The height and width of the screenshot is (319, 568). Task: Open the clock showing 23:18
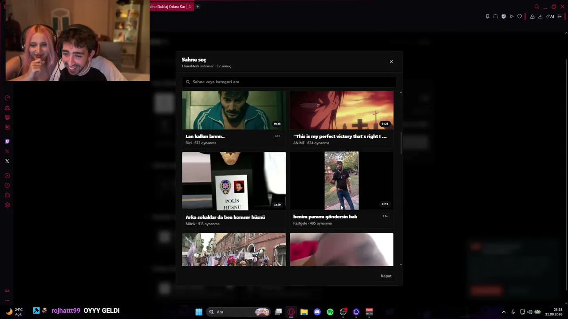tap(554, 312)
